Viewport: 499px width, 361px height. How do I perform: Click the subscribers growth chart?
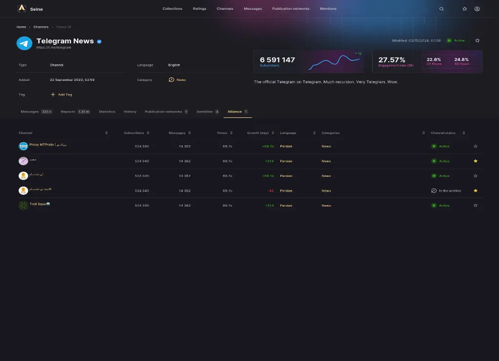click(x=334, y=61)
